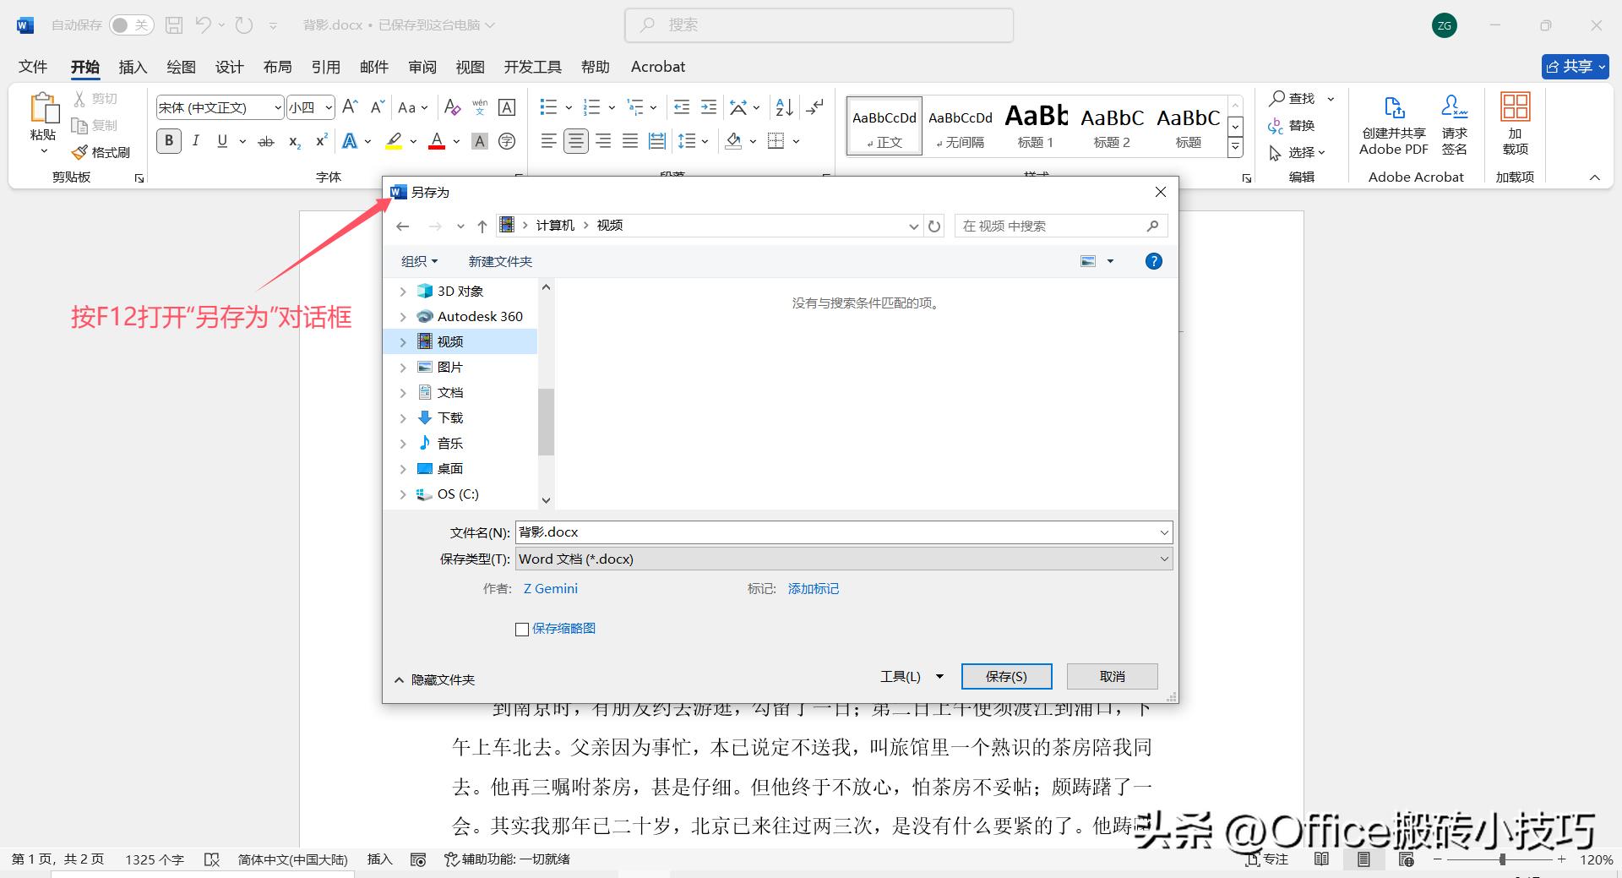Go back in the Save As dialog
The width and height of the screenshot is (1622, 878).
point(403,226)
